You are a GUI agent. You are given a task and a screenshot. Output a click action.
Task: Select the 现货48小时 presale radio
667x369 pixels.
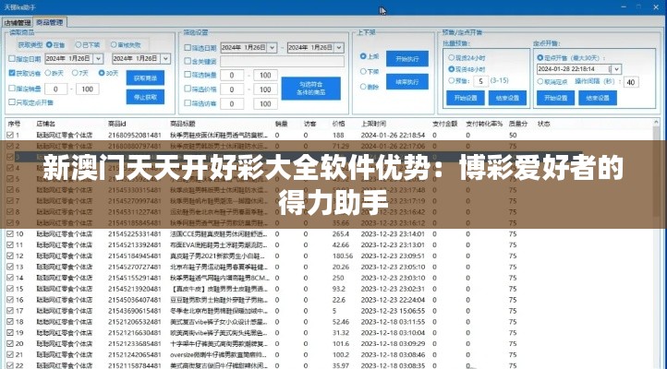point(452,69)
